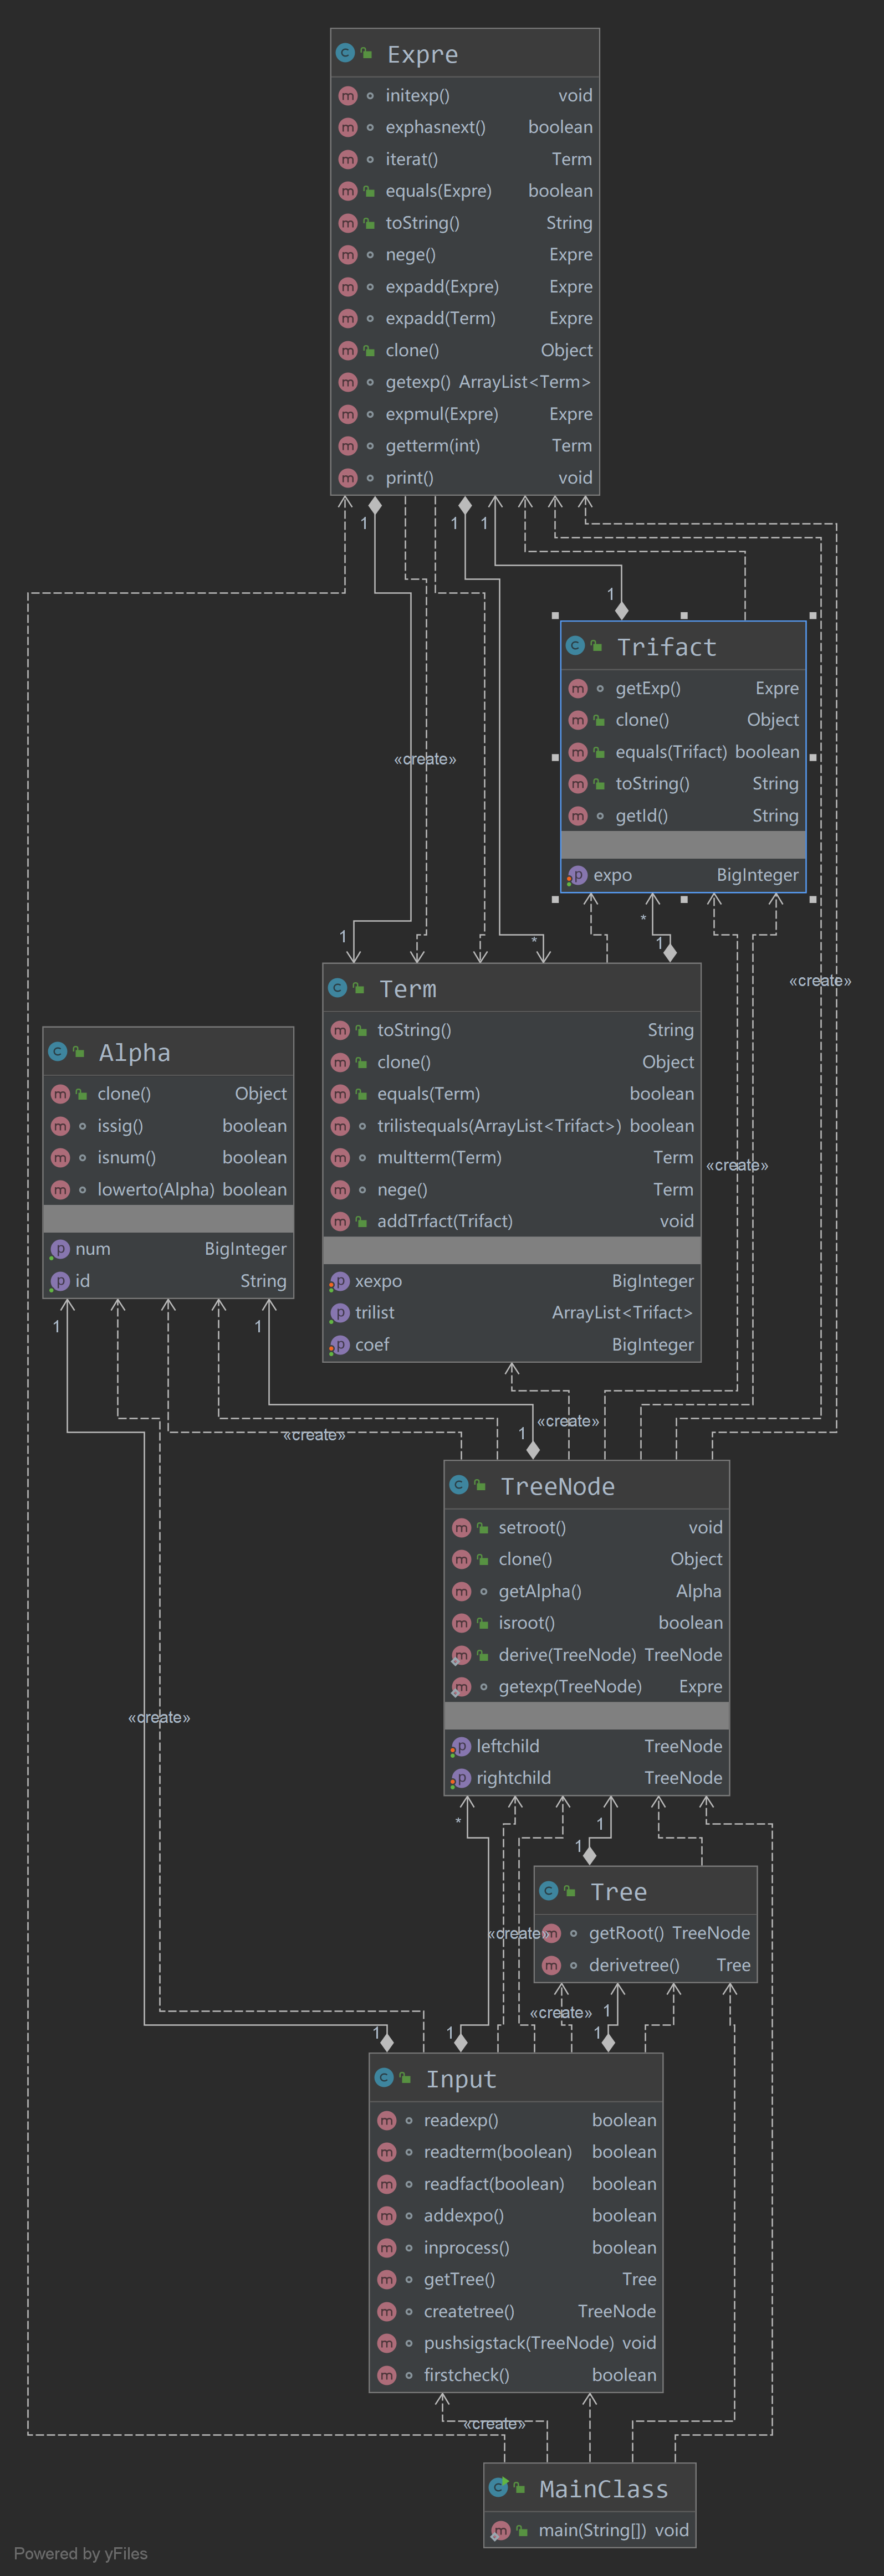This screenshot has height=2576, width=884.
Task: Select the expmul(Expre) method row
Action: 465,414
